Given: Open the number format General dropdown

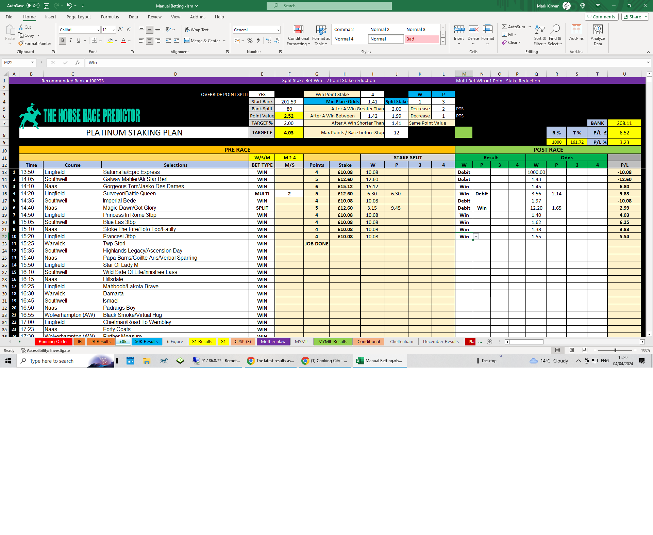Looking at the screenshot, I should click(x=278, y=30).
